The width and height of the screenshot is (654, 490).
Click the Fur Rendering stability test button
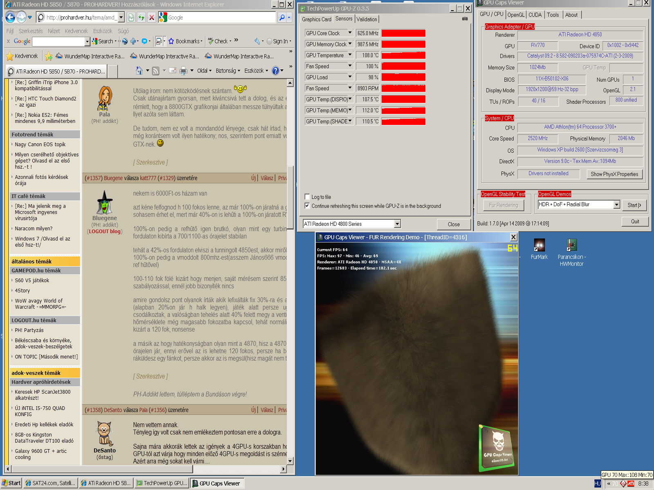click(x=503, y=205)
